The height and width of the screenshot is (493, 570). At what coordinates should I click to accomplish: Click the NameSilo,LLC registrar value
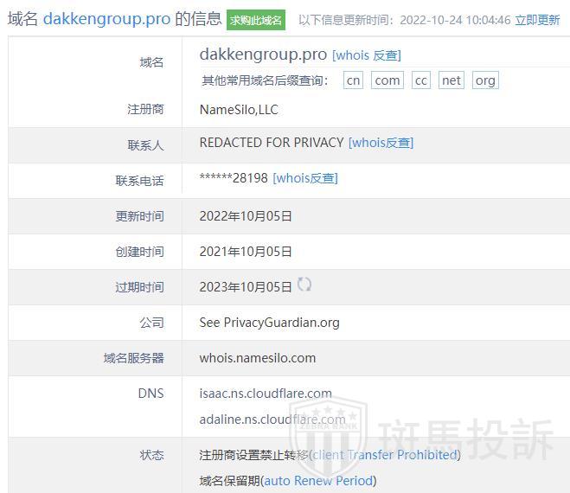click(x=239, y=110)
